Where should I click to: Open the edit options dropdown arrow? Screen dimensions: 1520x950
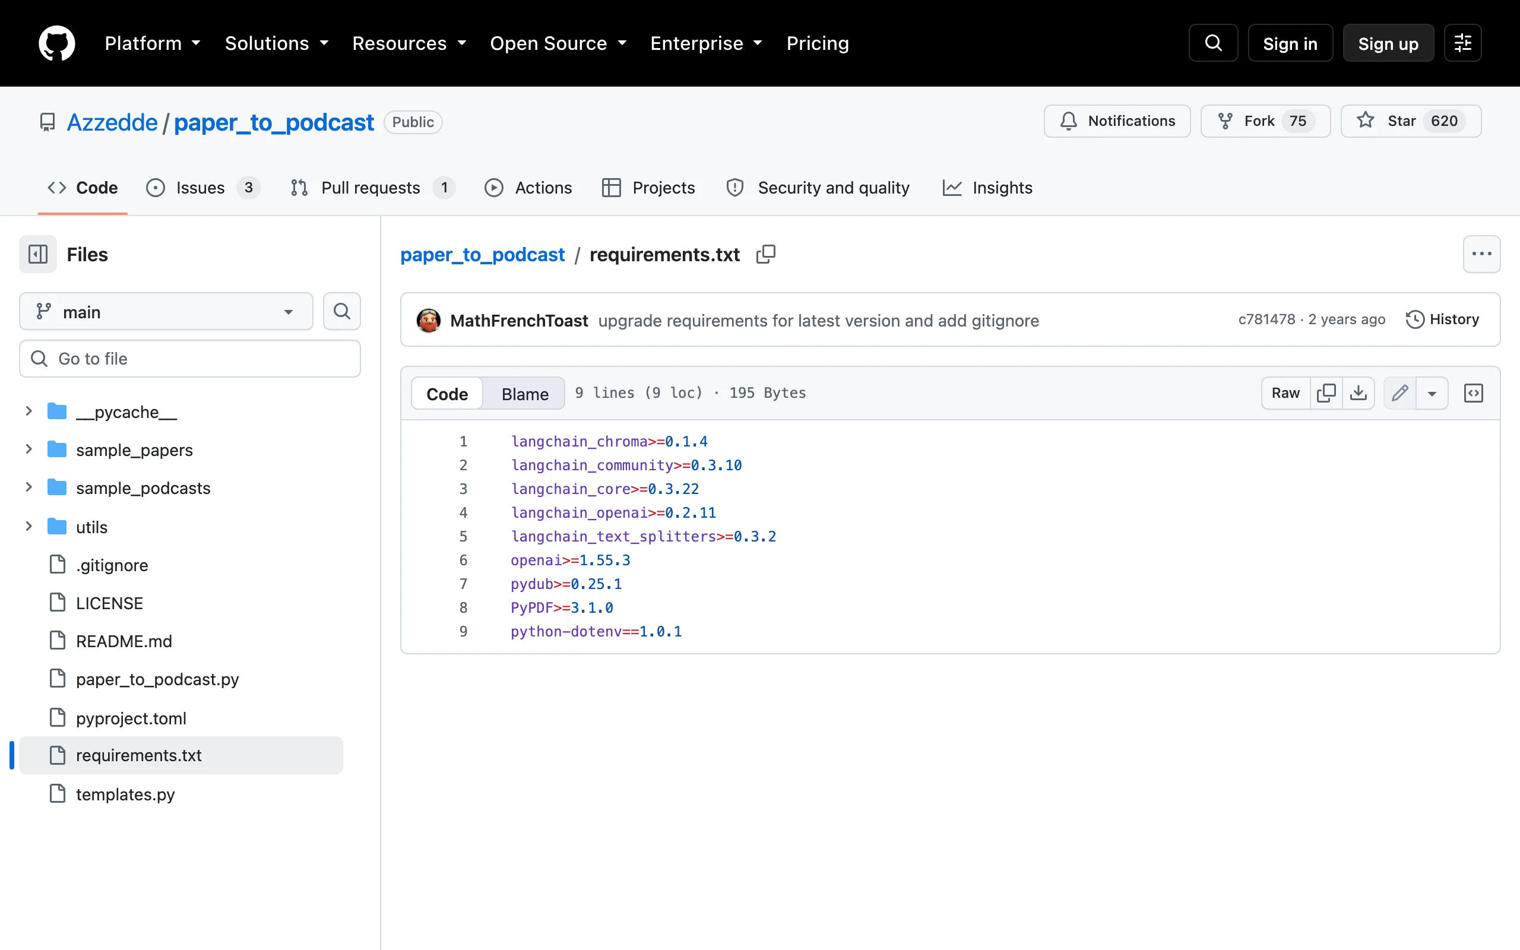pos(1432,393)
